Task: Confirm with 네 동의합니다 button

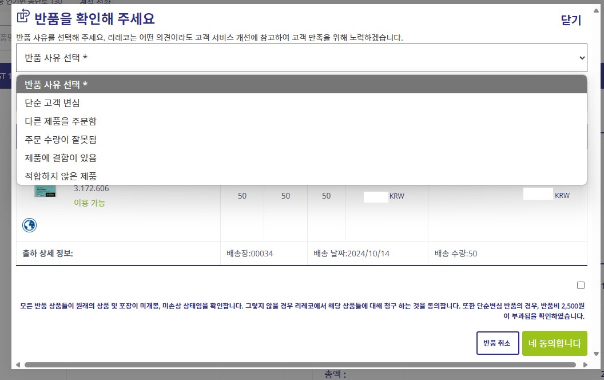Action: [x=555, y=343]
